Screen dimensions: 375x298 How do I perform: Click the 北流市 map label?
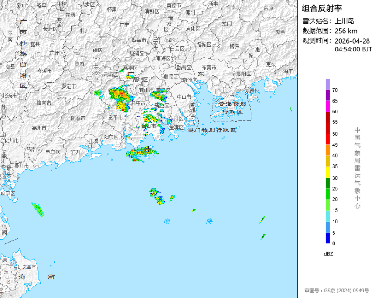pos(10,96)
